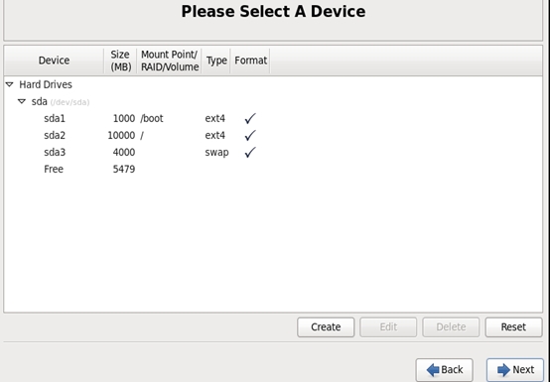Screen dimensions: 550x382
Task: Click the Mount Point/RAID/Volume column header
Action: point(170,61)
